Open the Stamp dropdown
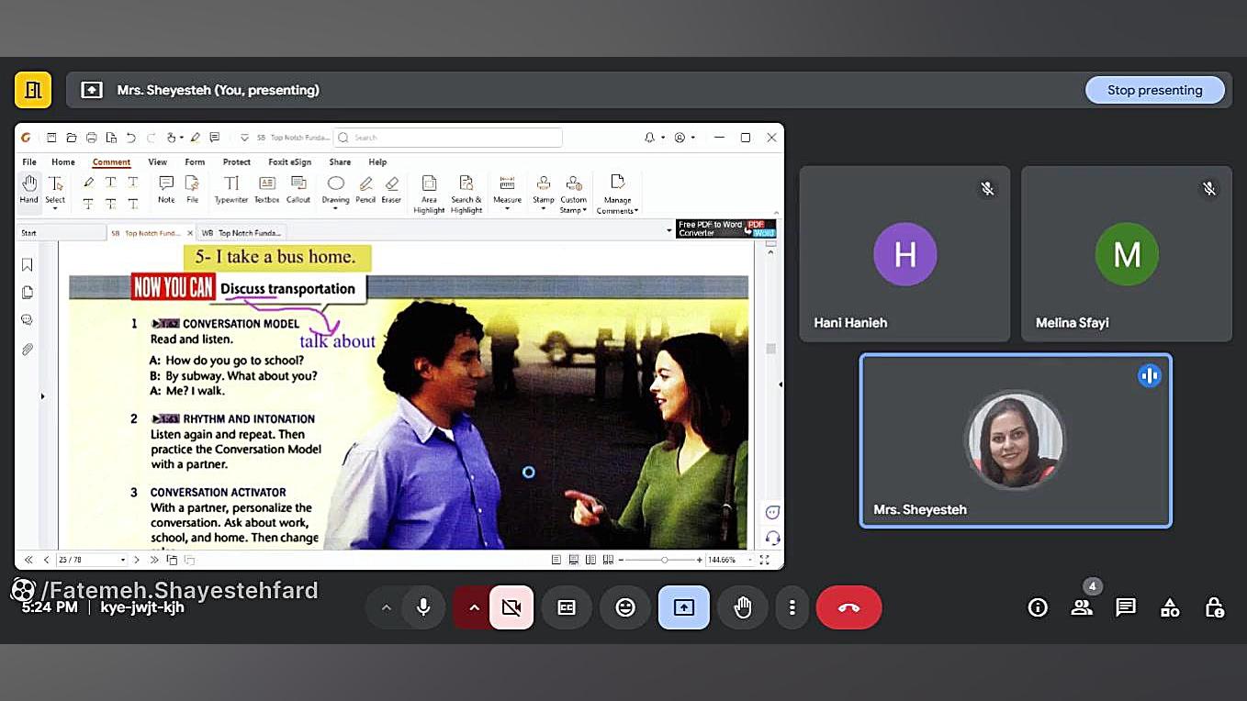The image size is (1247, 701). 544,209
